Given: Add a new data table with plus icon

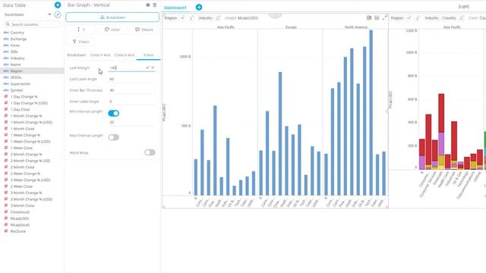Looking at the screenshot, I should point(58,5).
